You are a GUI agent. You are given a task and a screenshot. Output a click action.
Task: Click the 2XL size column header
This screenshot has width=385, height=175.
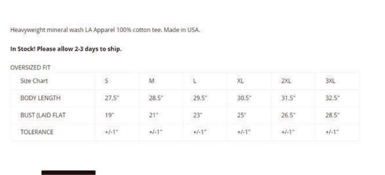[286, 81]
